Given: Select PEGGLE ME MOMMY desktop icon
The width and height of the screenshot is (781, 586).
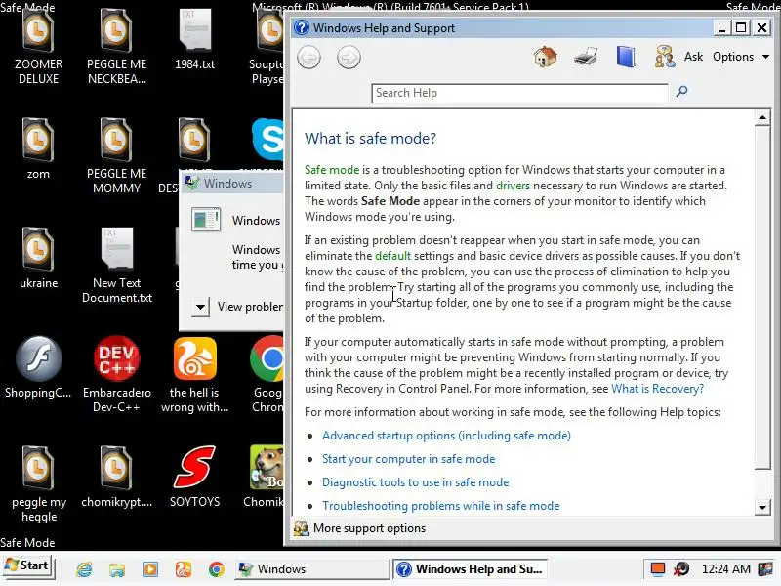Looking at the screenshot, I should coord(116,156).
